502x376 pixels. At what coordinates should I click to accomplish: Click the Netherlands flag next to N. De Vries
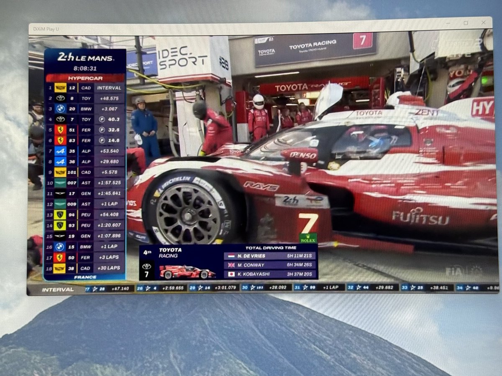[x=231, y=256]
